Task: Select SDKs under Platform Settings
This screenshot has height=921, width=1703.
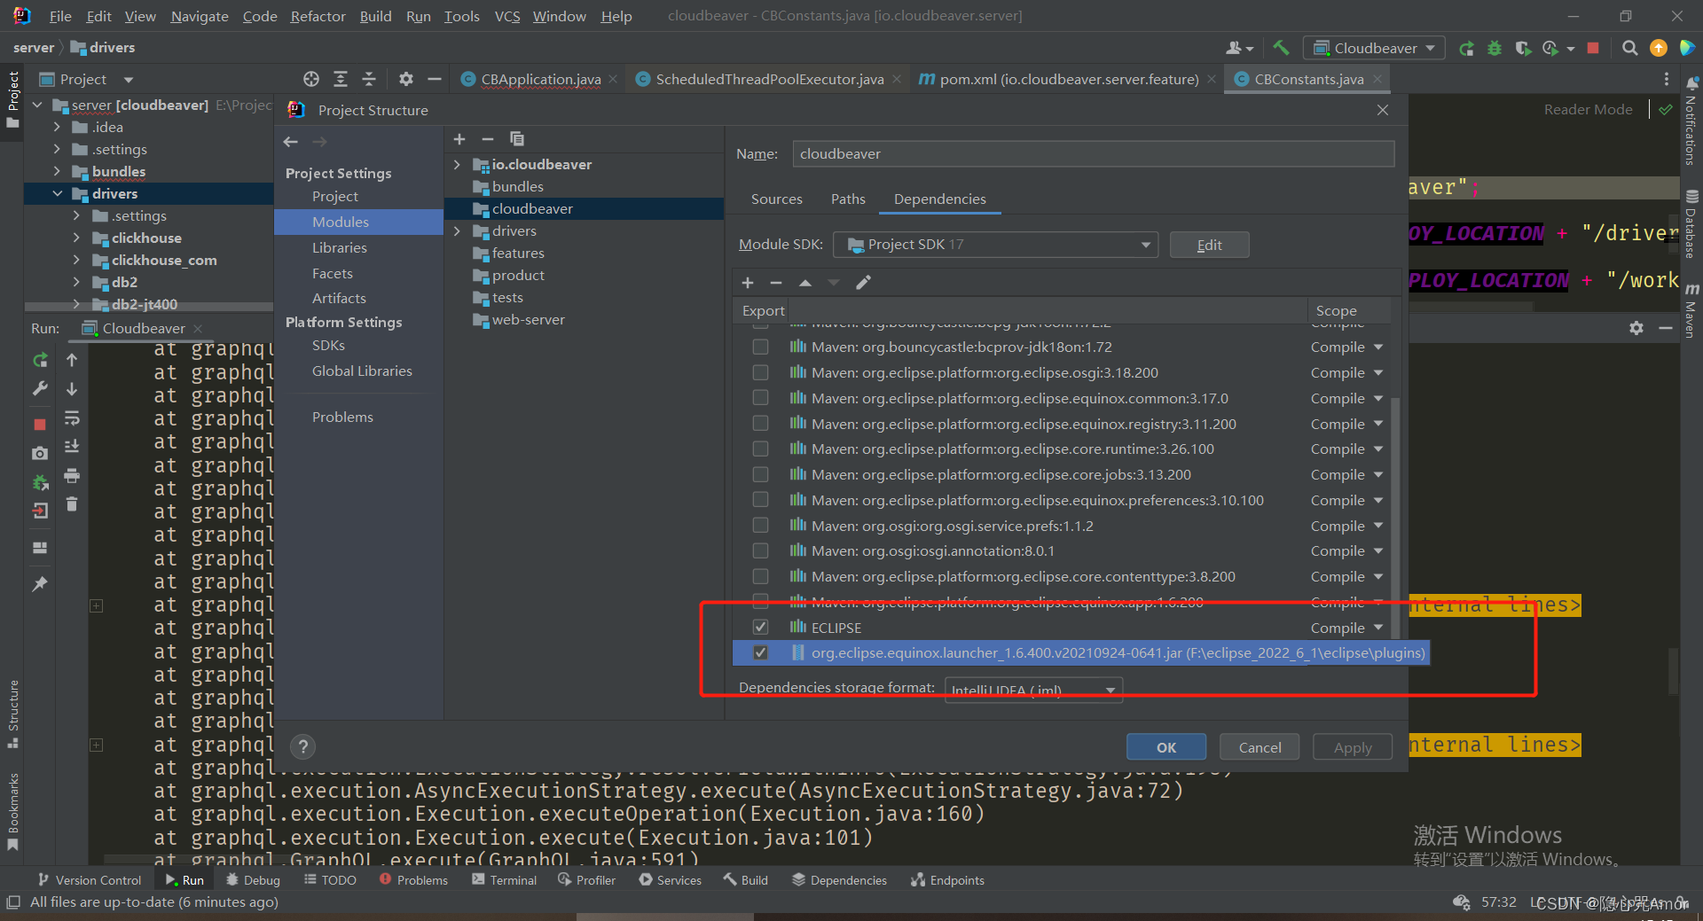Action: (328, 346)
